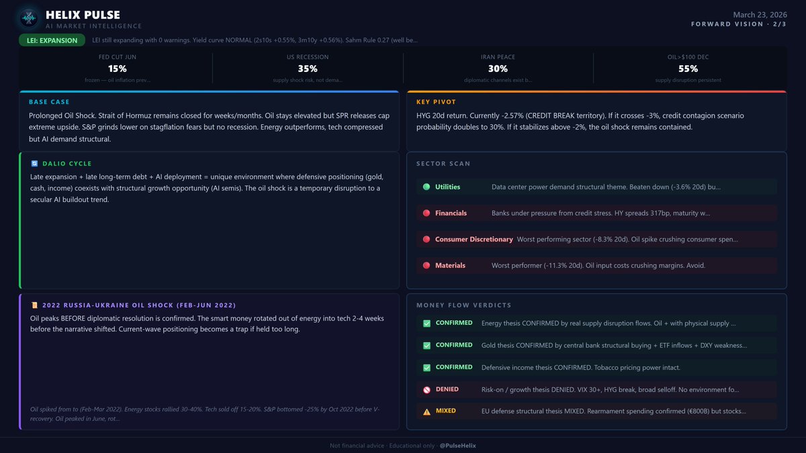Click the 'Energy thesis CONFIRMED' description text
This screenshot has height=453, width=806.
pyautogui.click(x=609, y=323)
